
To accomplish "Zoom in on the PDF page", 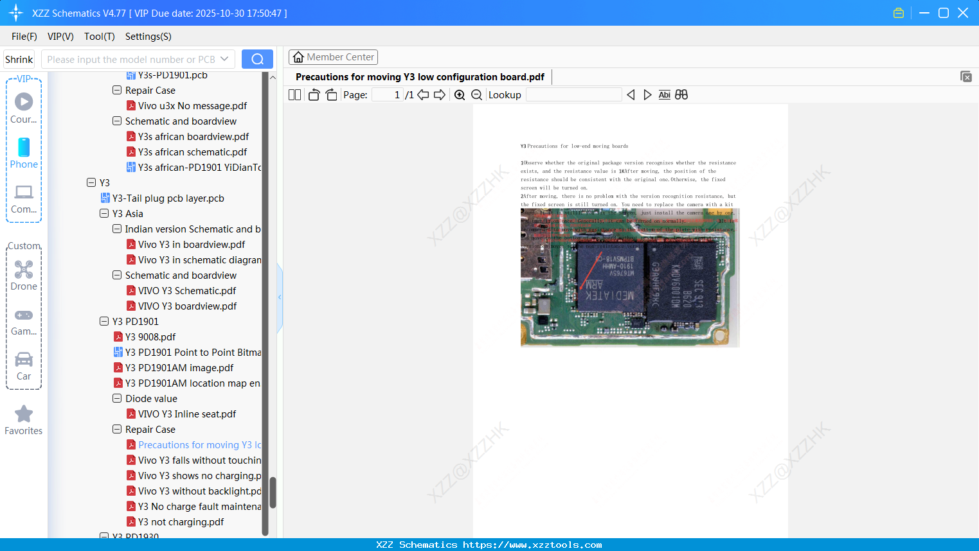I will click(460, 94).
